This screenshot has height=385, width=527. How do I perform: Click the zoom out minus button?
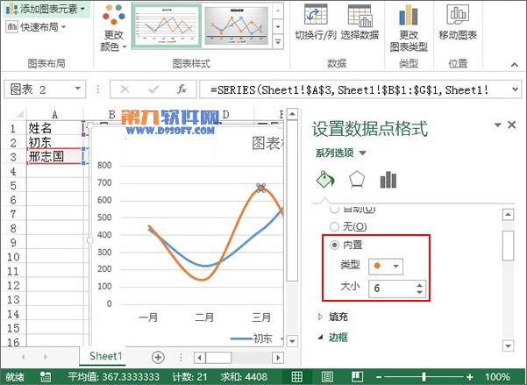(x=379, y=377)
